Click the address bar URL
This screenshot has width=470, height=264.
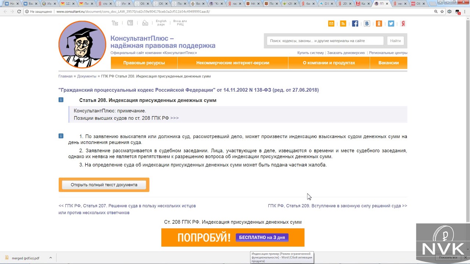coord(133,11)
